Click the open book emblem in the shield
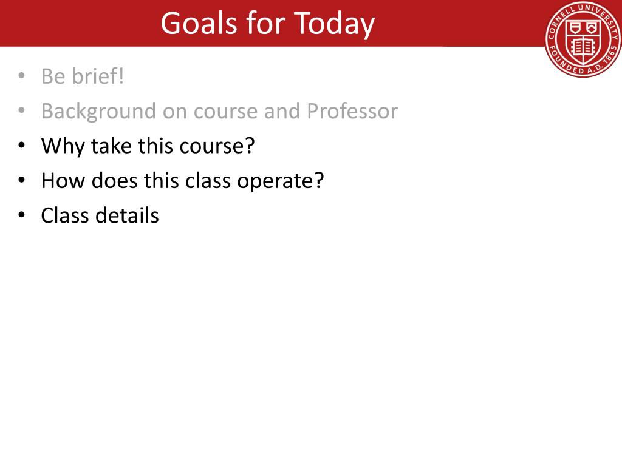The image size is (622, 466). point(583,47)
